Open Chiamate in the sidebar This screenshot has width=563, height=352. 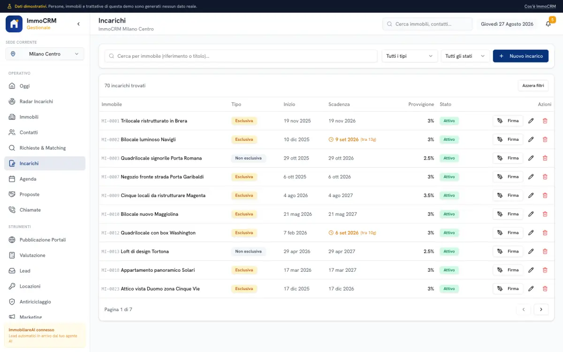point(45,210)
